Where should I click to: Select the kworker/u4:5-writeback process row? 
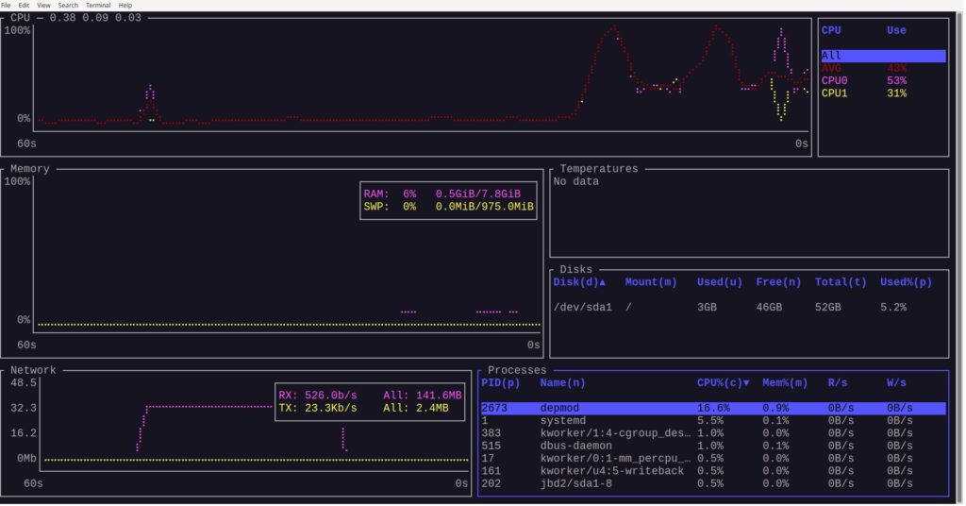[713, 471]
